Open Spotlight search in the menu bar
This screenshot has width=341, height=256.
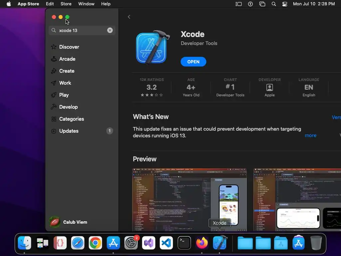[x=274, y=4]
